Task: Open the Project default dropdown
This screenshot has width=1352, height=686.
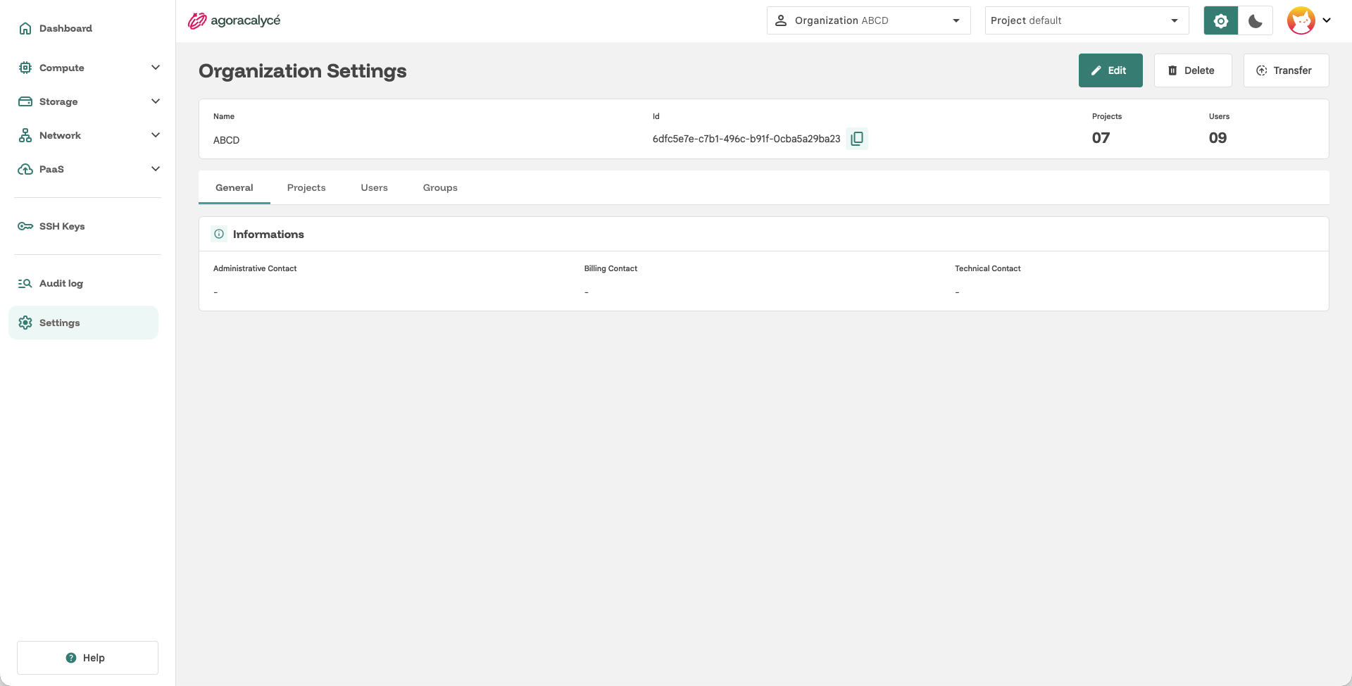Action: pos(1087,20)
